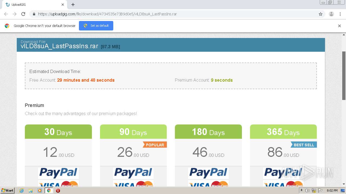Click PayPal logo under 90 Days plan
Viewport: 346px width, 194px height.
point(133,173)
